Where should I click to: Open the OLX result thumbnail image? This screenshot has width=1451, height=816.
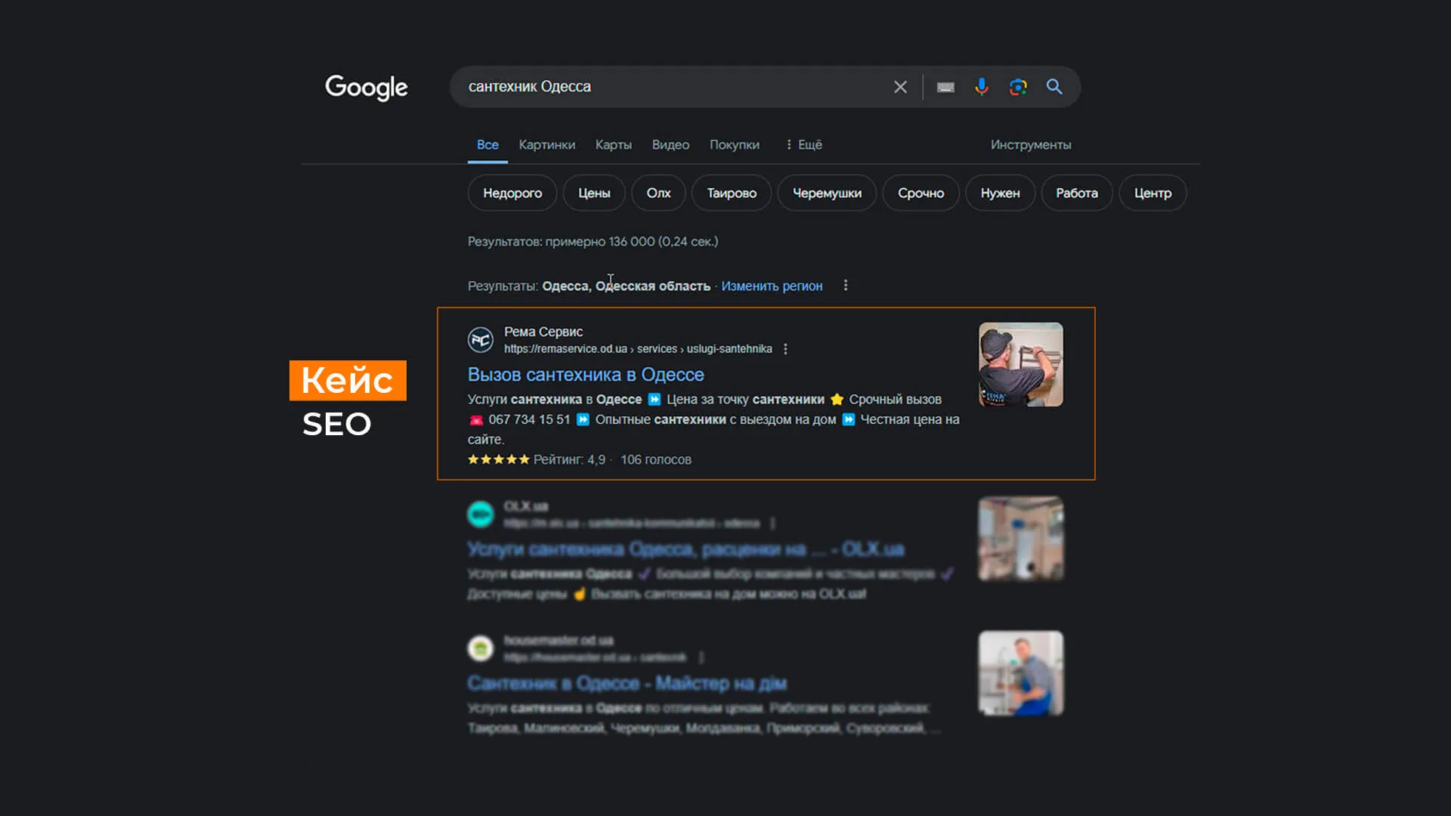pyautogui.click(x=1021, y=539)
